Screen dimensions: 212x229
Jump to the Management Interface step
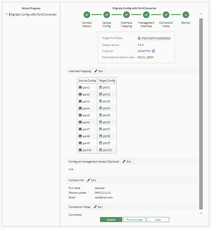coord(146,15)
